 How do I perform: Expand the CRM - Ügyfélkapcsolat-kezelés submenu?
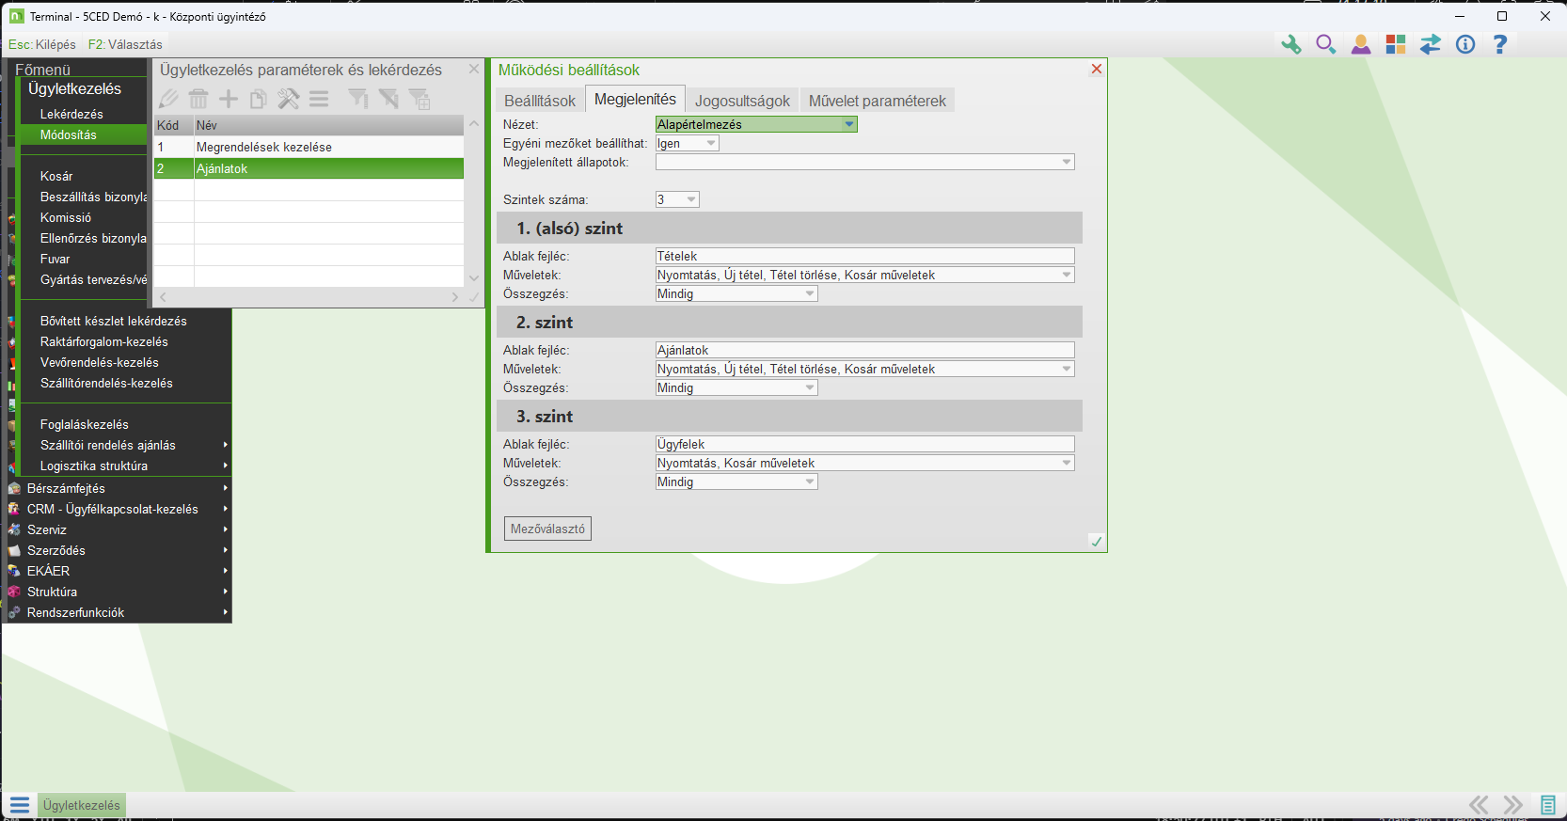119,509
